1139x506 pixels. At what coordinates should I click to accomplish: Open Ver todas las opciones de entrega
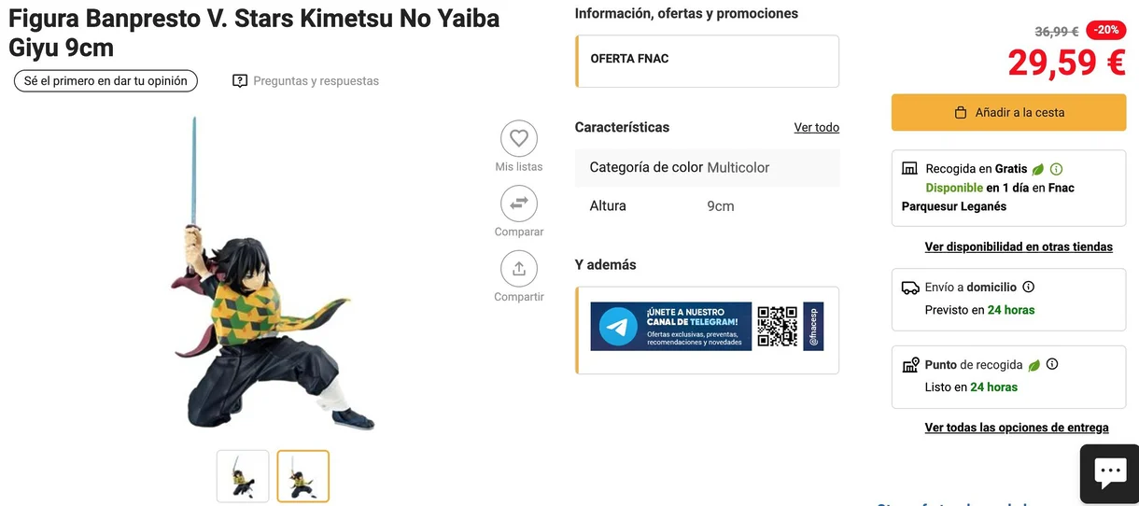pos(1017,428)
